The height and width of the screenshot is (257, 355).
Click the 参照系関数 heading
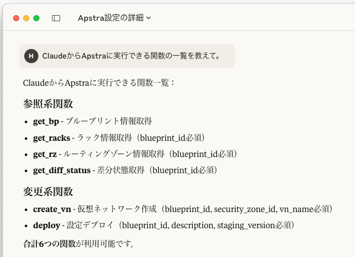point(48,104)
